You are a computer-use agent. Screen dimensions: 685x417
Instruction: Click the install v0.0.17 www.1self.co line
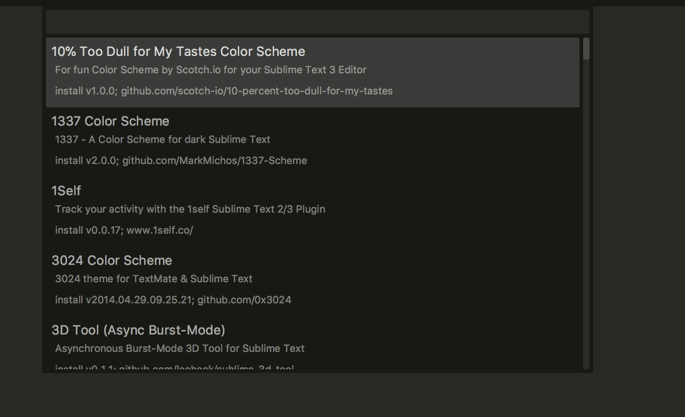124,230
